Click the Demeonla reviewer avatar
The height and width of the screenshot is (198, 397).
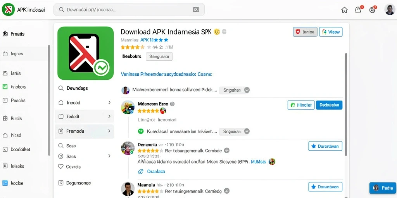pos(128,148)
